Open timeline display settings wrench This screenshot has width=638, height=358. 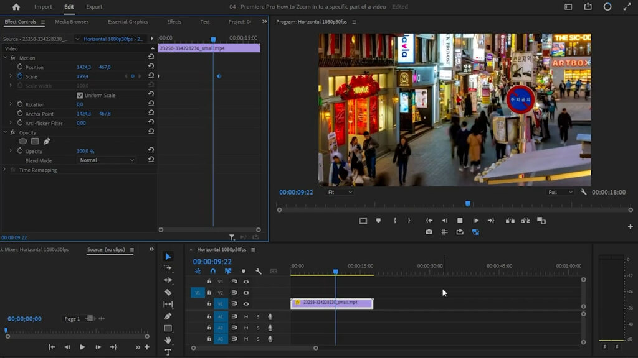point(259,271)
